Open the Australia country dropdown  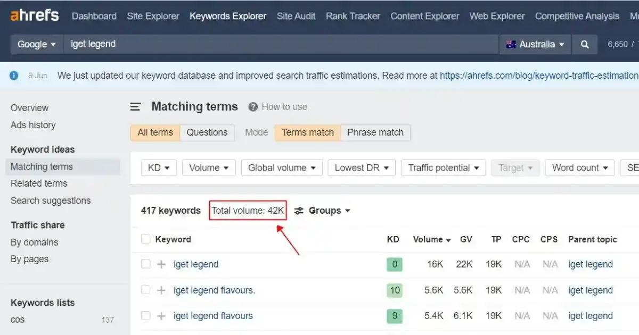pyautogui.click(x=535, y=45)
